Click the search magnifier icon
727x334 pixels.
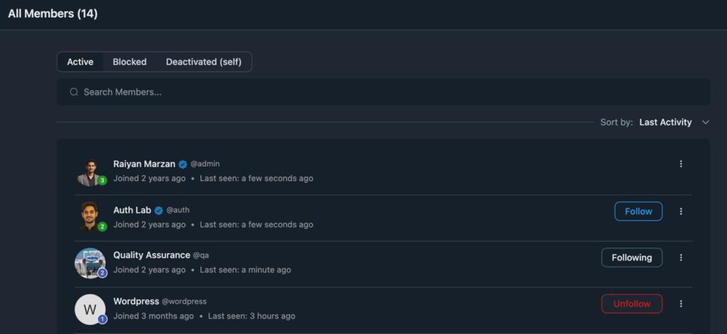tap(74, 92)
